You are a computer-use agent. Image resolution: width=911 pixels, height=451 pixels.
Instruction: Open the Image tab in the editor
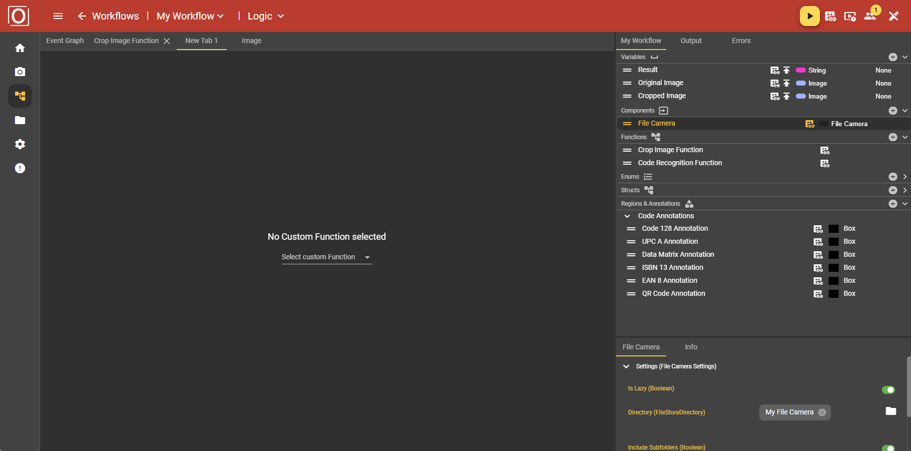point(251,41)
